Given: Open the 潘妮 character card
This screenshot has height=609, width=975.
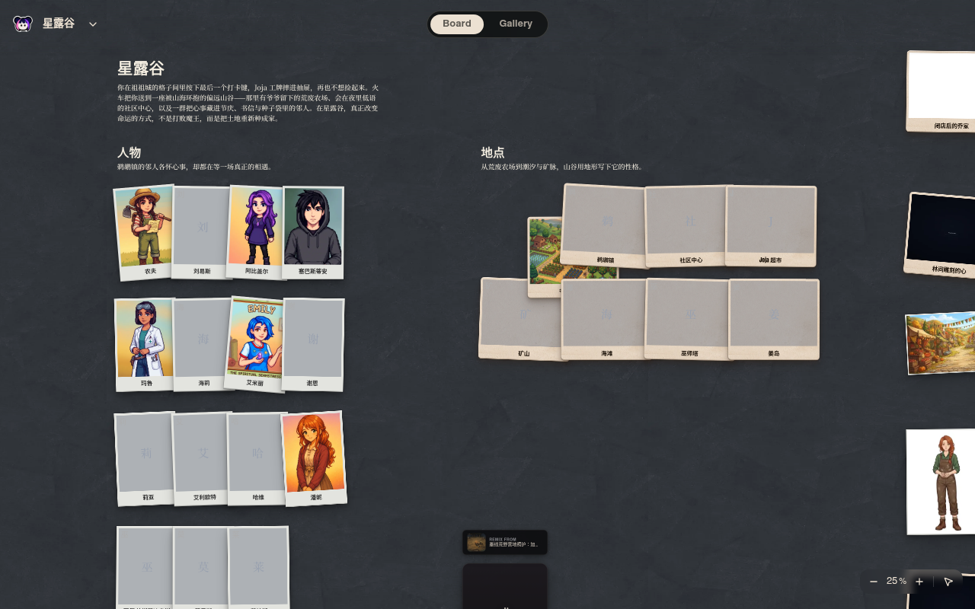Looking at the screenshot, I should point(314,458).
